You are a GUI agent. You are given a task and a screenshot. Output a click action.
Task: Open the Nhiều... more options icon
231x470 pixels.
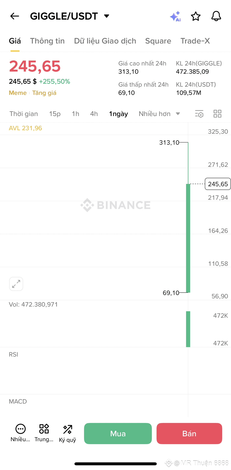pyautogui.click(x=20, y=433)
